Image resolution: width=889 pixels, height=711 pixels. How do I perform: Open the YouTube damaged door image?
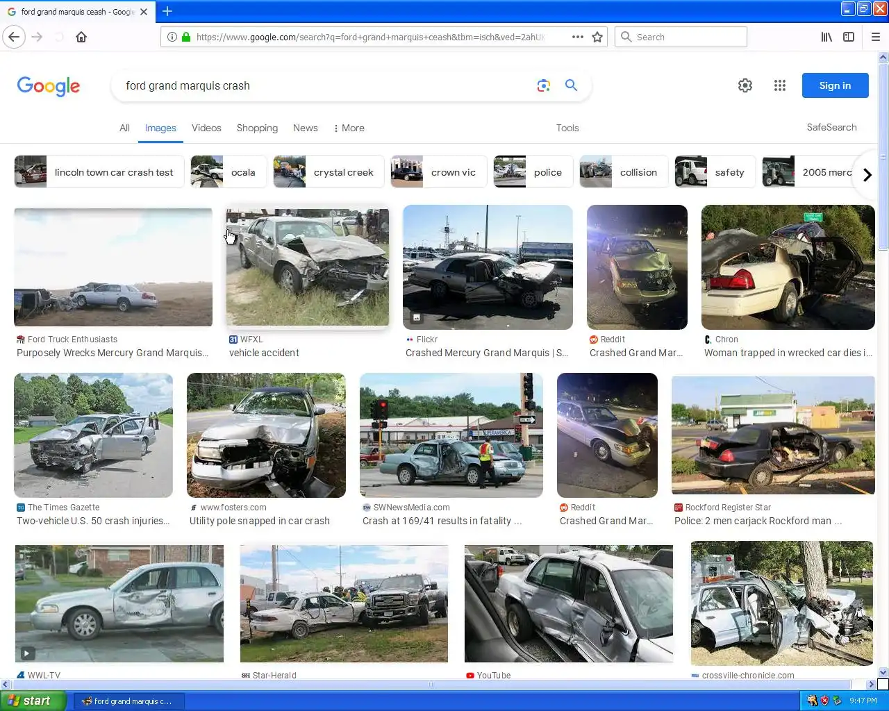[569, 603]
